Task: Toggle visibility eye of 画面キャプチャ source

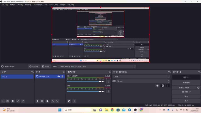Action: pos(59,76)
